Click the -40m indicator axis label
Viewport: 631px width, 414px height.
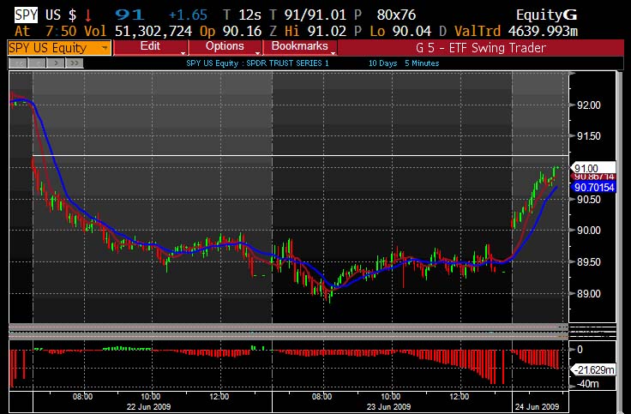pos(587,384)
